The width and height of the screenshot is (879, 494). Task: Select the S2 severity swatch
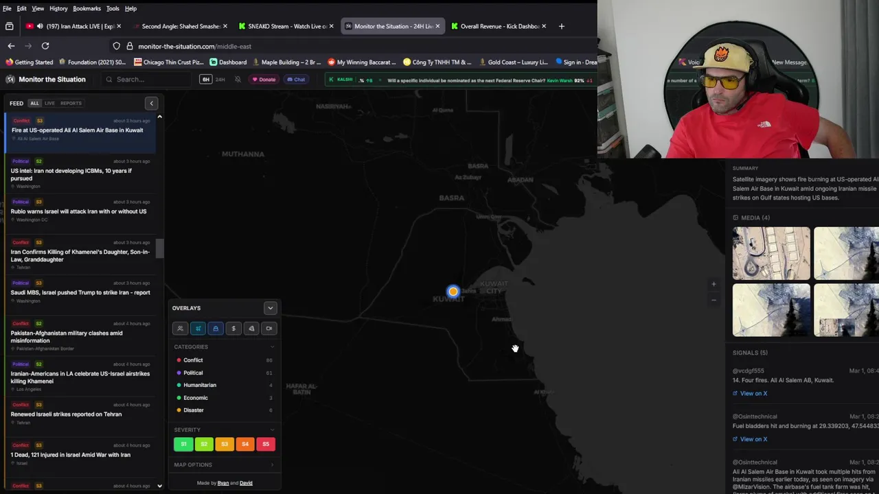[x=204, y=444]
